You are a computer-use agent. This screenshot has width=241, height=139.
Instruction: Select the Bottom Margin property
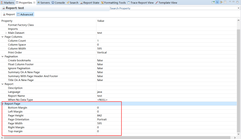click(x=17, y=107)
